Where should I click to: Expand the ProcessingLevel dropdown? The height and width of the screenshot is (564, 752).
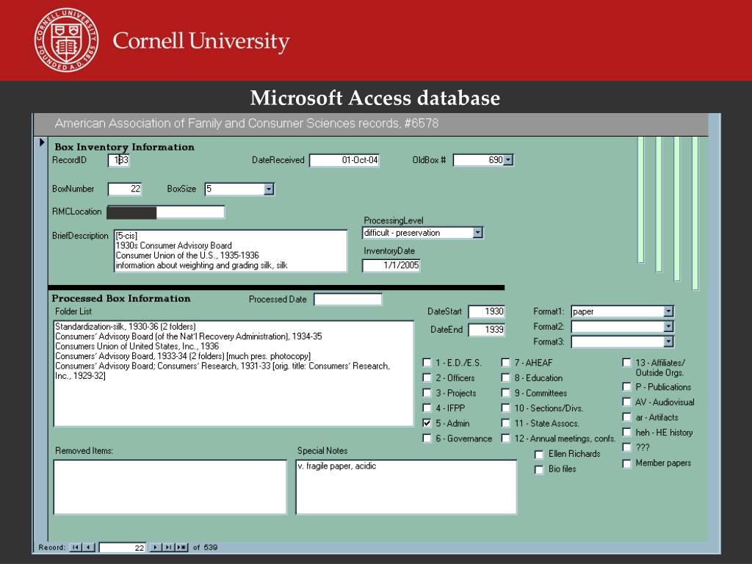coord(477,233)
